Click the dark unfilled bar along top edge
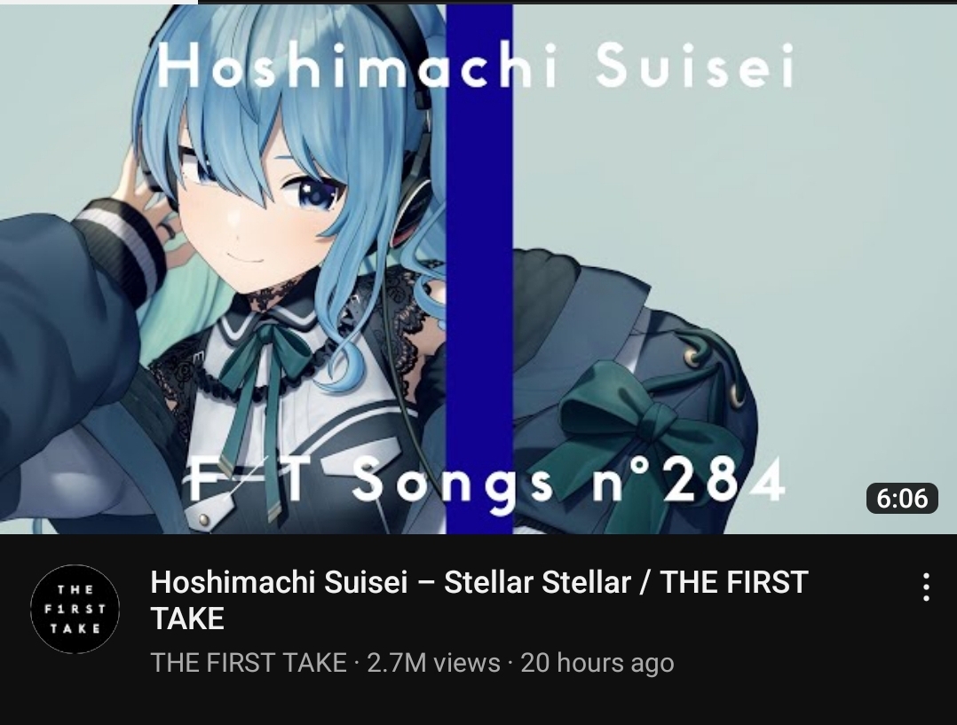This screenshot has width=957, height=725. 577,2
